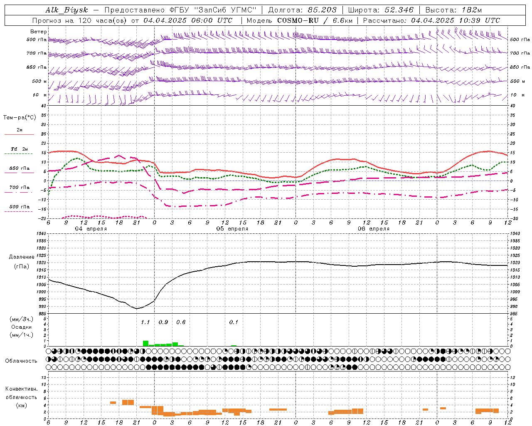Select 'Прогноз на 120 часа(ов)' forecast text
Screen dimensions: 532x426
(80, 20)
